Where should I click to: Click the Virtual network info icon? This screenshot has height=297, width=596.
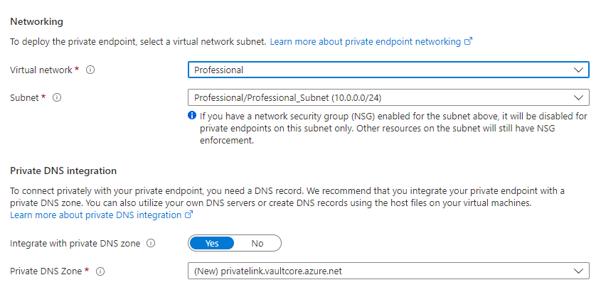point(91,70)
